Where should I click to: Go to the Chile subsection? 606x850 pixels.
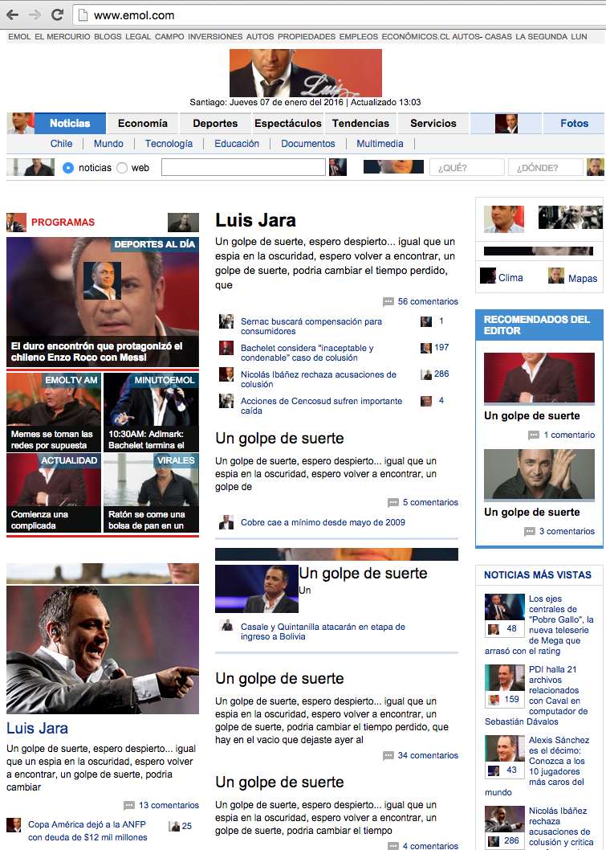(61, 144)
